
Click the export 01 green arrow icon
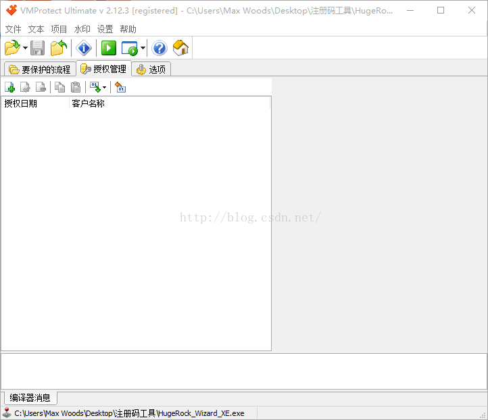(x=95, y=87)
